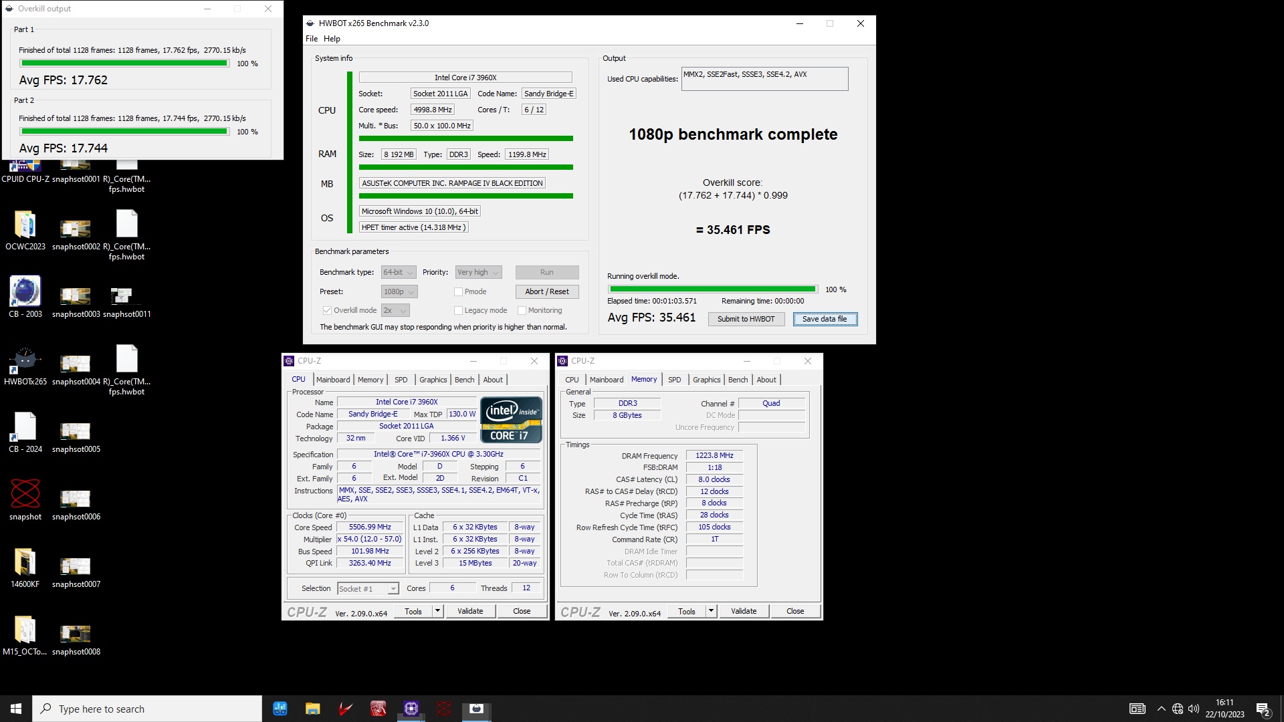Switch to CPU-Z via taskbar icon
The width and height of the screenshot is (1284, 722).
coord(411,709)
